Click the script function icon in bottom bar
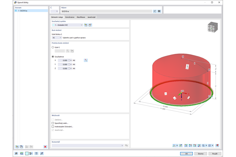The height and width of the screenshot is (157, 236). (42, 153)
